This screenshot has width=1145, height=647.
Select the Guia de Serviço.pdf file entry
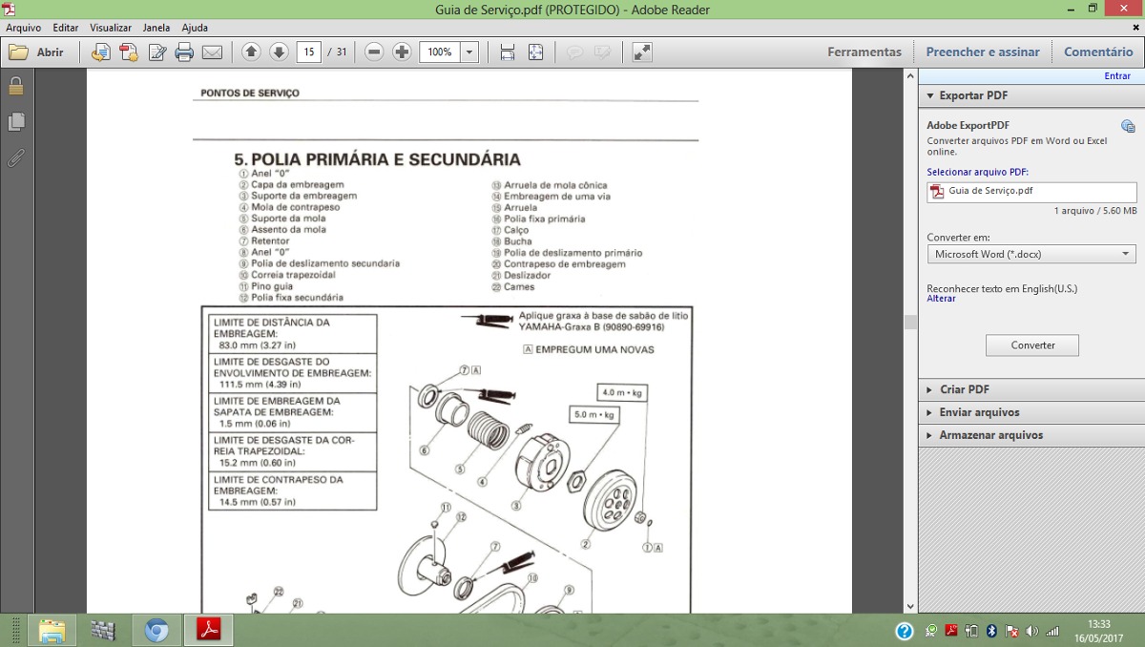tap(1031, 192)
